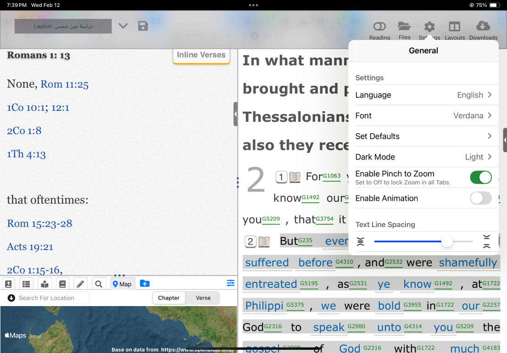Adjust the Text Line Spacing slider
Screen dimensions: 507x353
point(447,241)
